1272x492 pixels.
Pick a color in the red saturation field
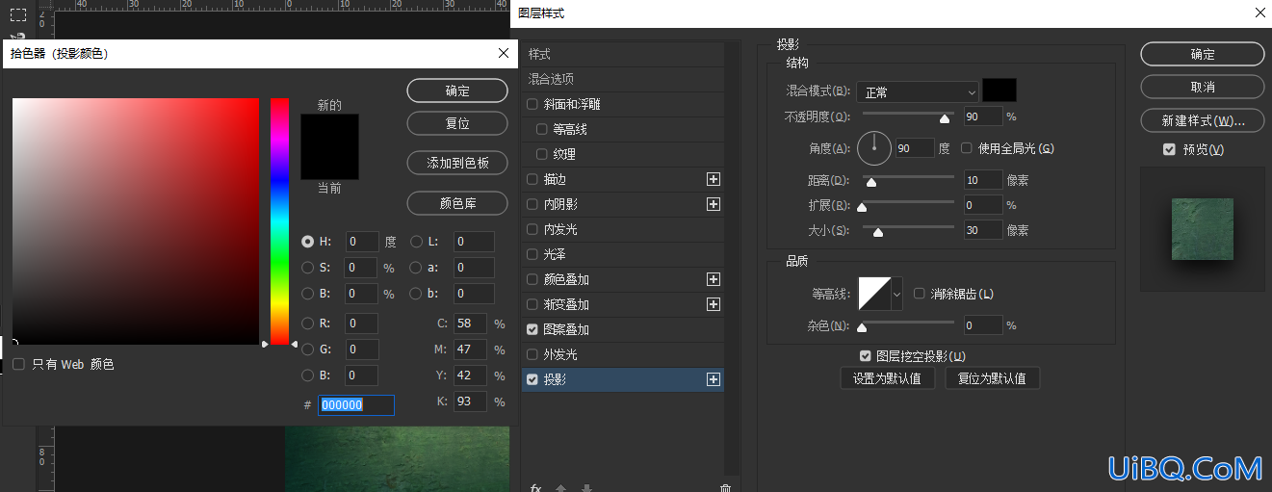(136, 221)
